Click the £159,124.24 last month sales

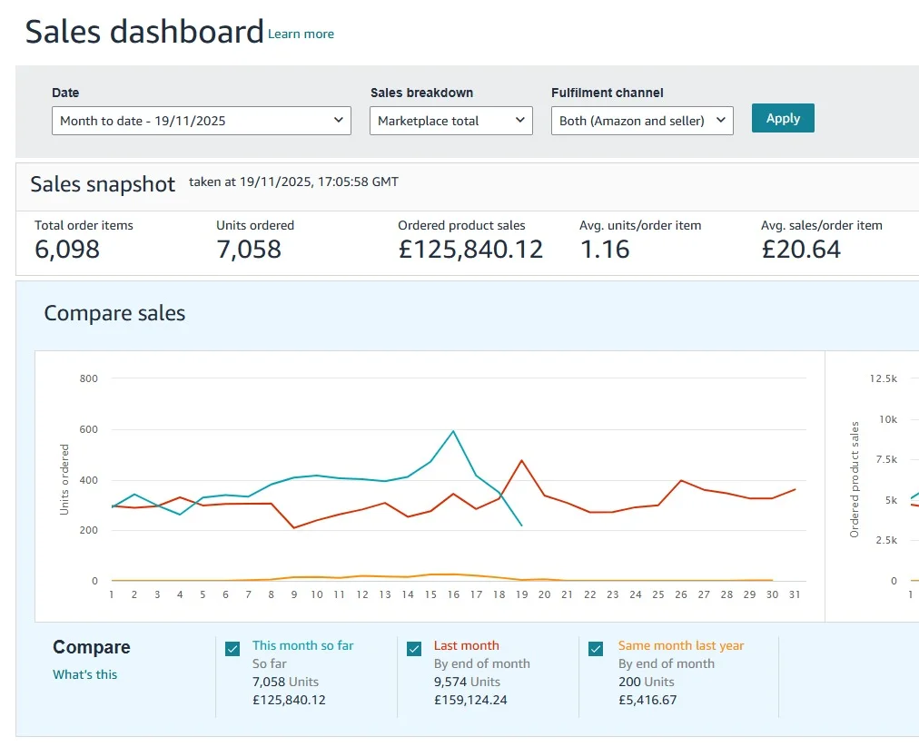coord(470,700)
